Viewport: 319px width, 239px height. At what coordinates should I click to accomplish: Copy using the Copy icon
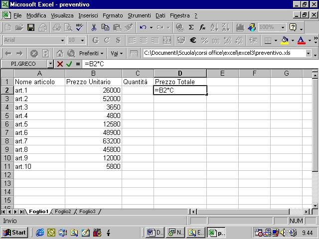[105, 27]
